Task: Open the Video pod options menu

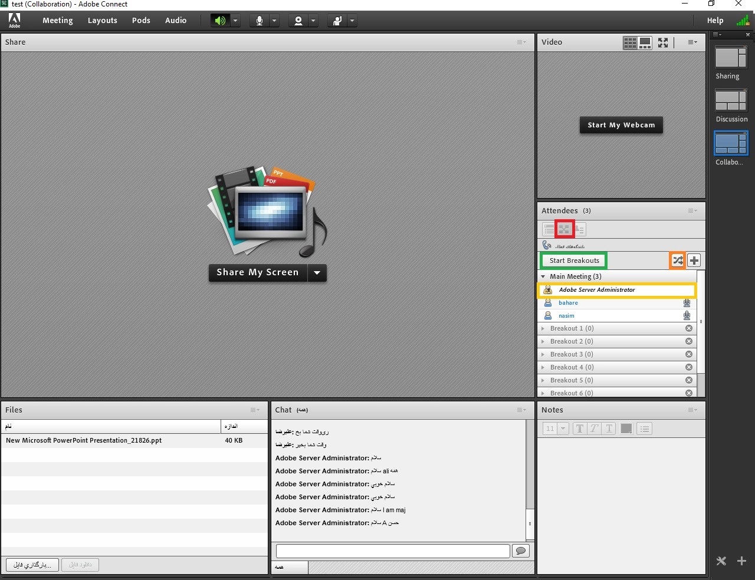Action: pos(692,42)
